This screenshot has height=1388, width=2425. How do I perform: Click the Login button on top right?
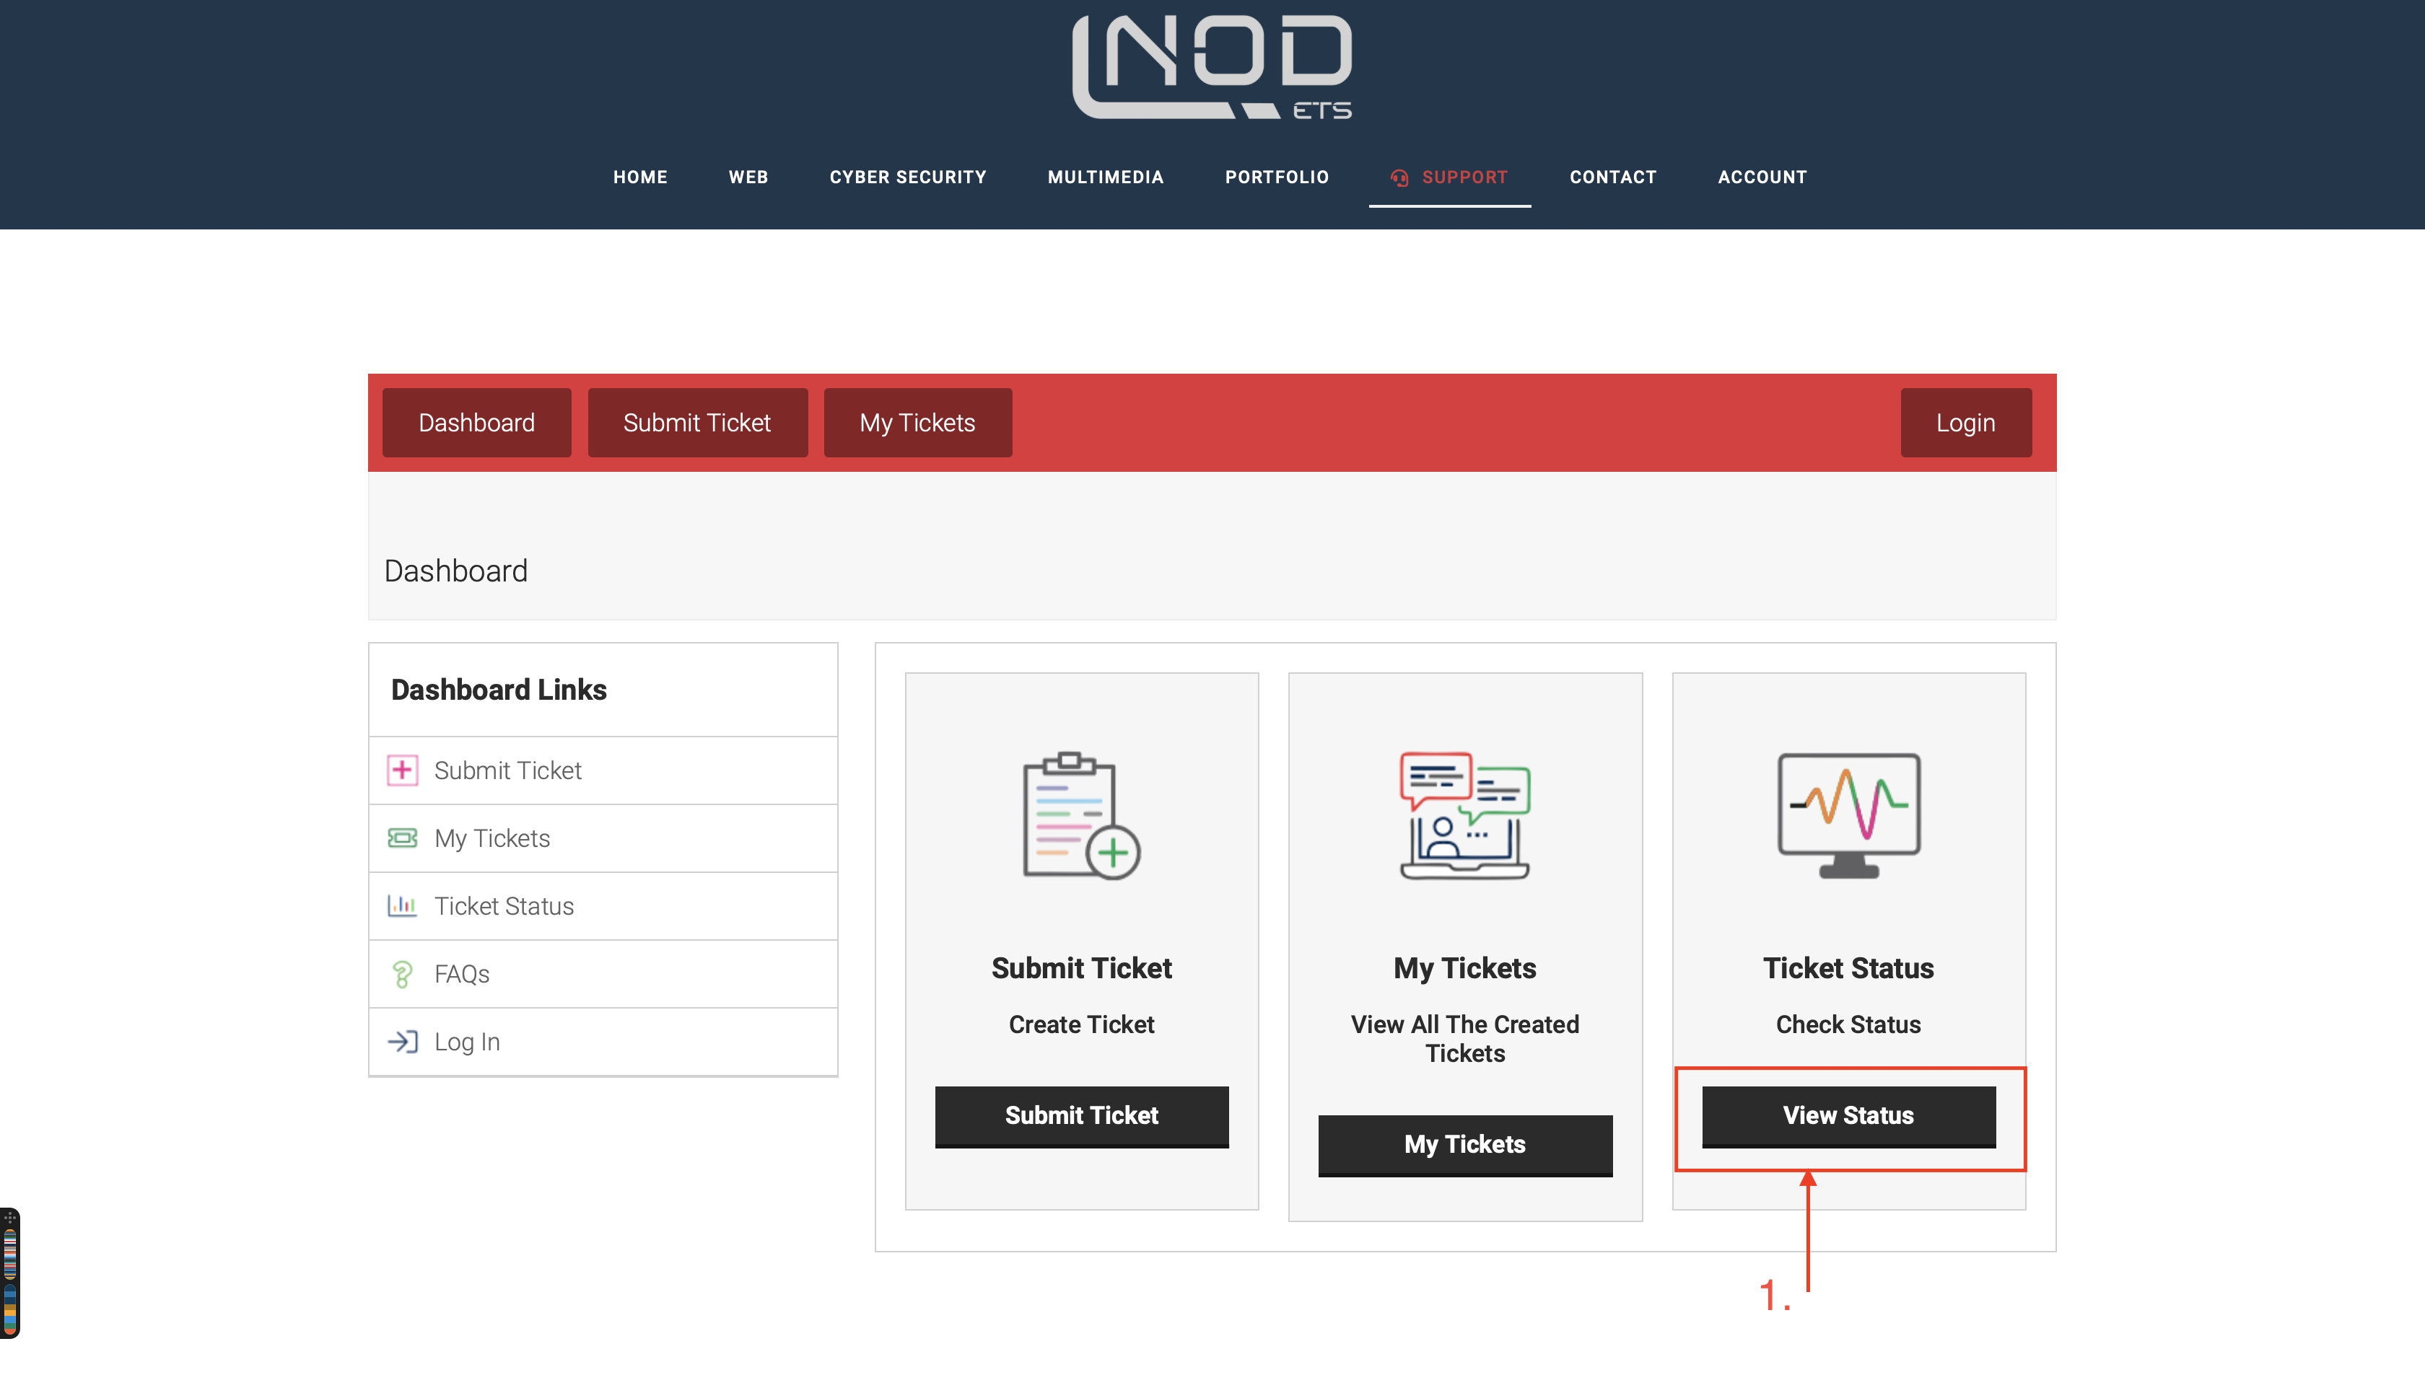1965,423
